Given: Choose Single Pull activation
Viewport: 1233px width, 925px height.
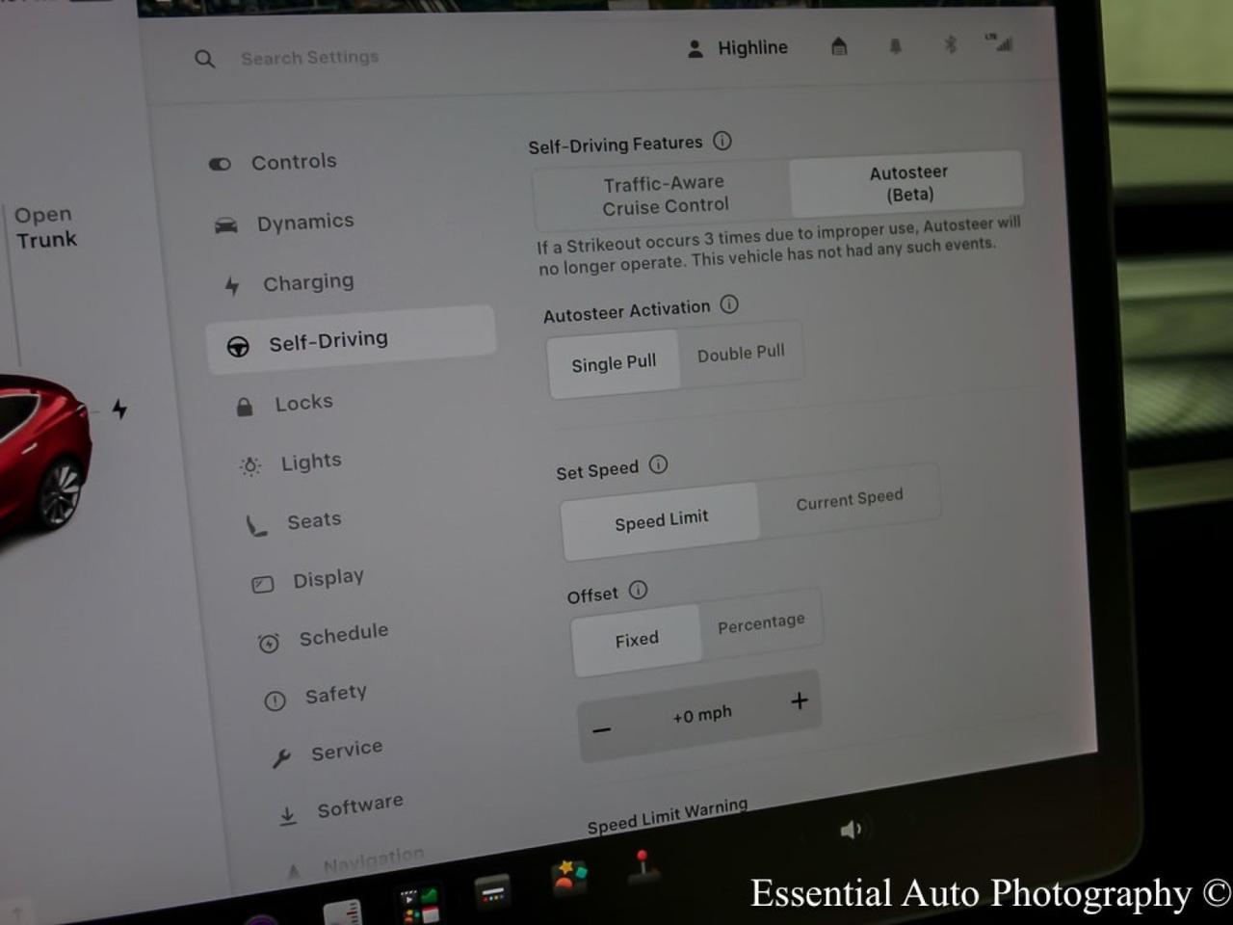Looking at the screenshot, I should [x=614, y=363].
